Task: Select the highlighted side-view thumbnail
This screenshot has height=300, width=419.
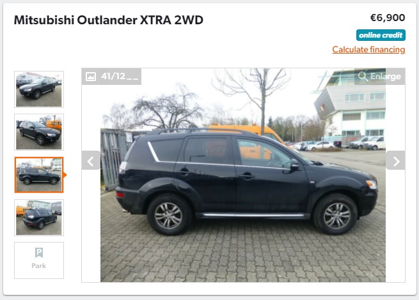Action: 39,175
